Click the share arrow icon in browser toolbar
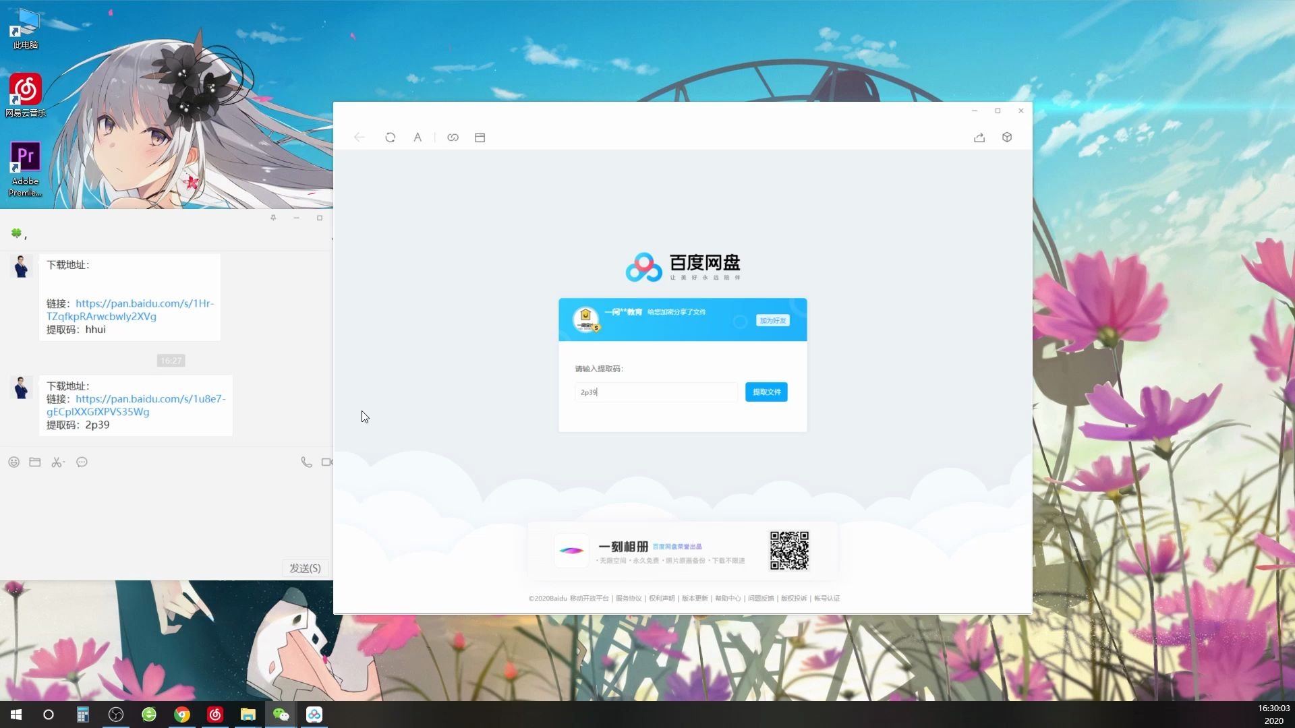The height and width of the screenshot is (728, 1295). (979, 137)
